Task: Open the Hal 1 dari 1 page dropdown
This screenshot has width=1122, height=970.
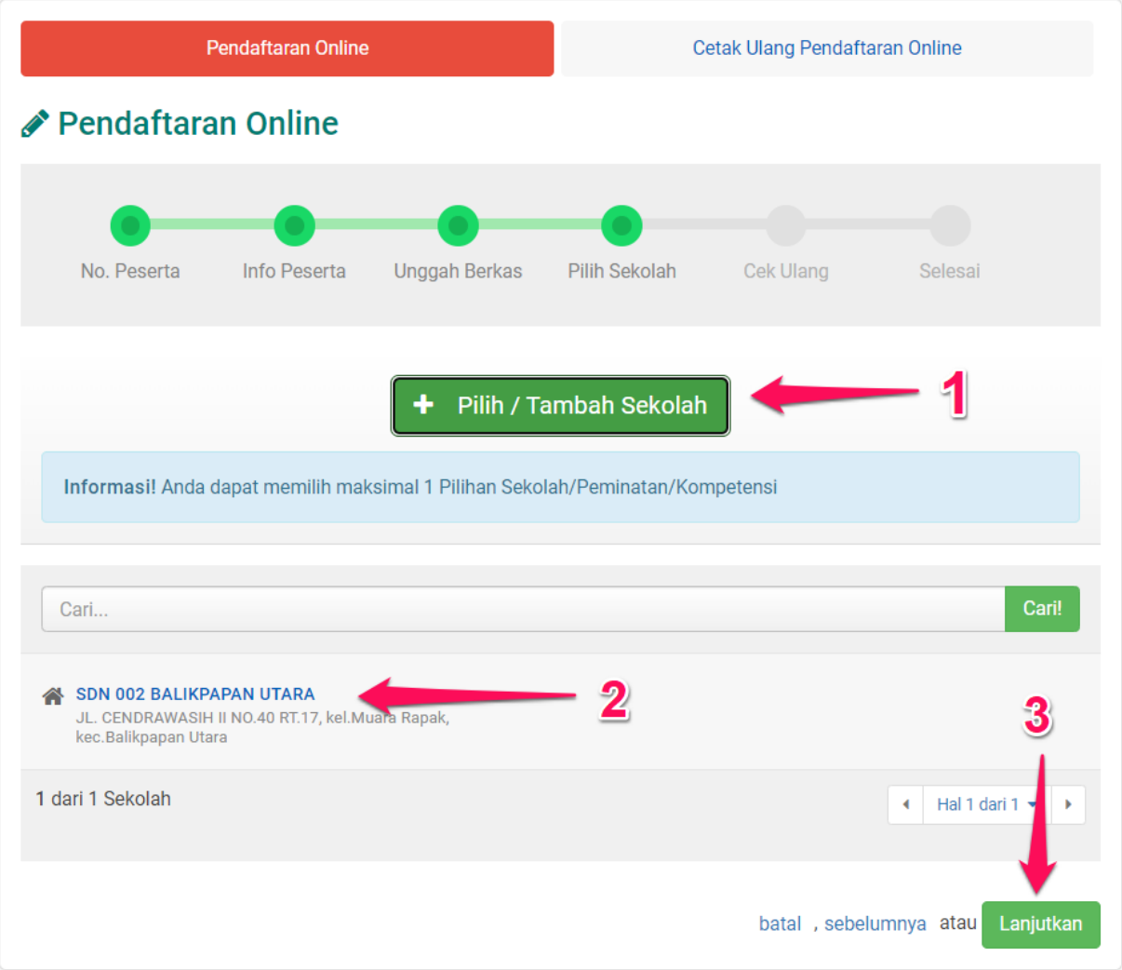Action: [985, 804]
